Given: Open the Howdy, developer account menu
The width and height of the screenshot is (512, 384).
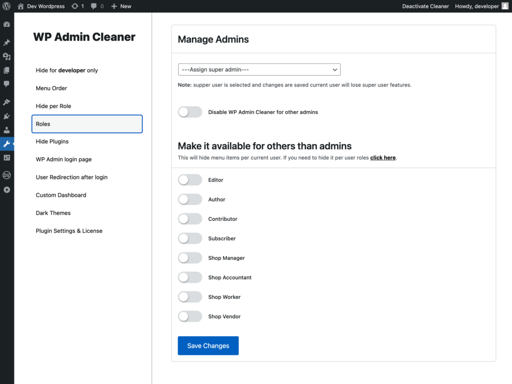Looking at the screenshot, I should (x=481, y=6).
